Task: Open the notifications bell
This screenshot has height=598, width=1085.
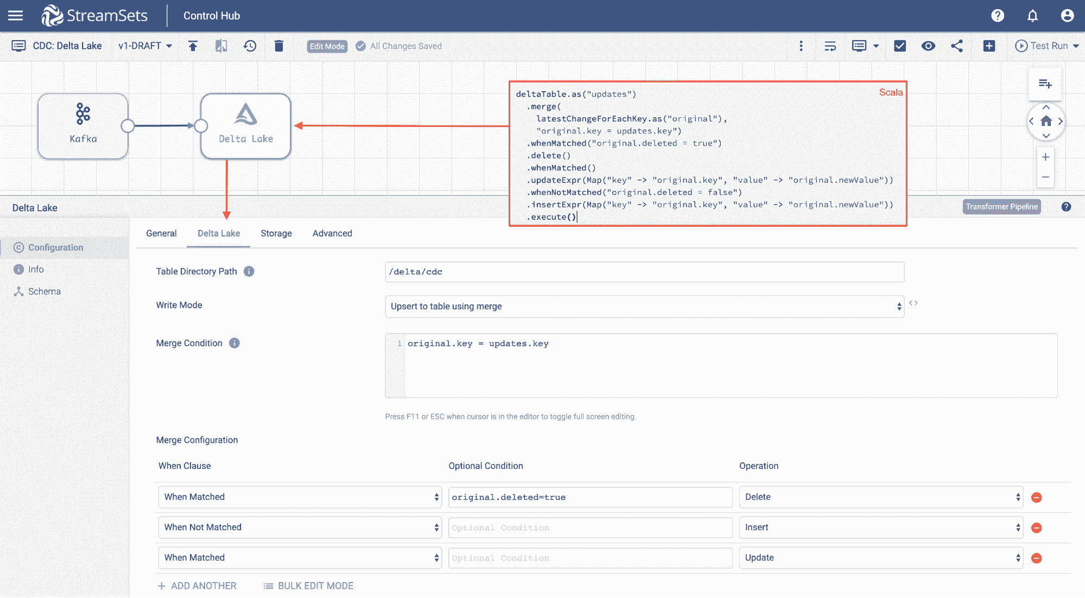Action: pyautogui.click(x=1032, y=16)
